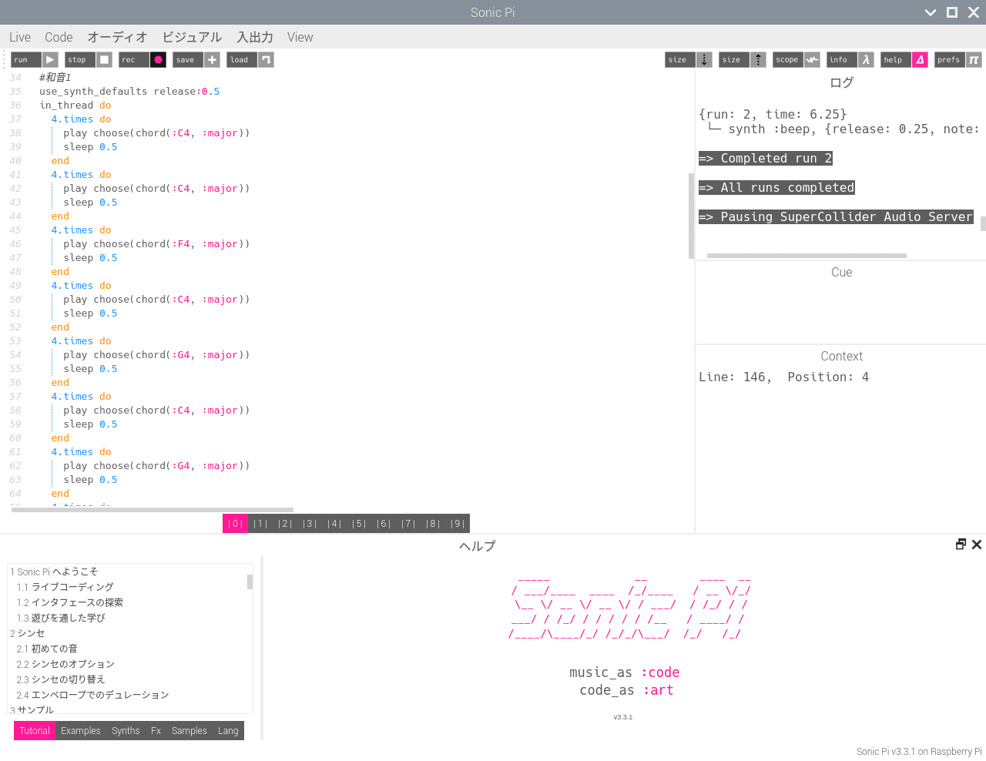Open the ビジュアル menu

[192, 37]
